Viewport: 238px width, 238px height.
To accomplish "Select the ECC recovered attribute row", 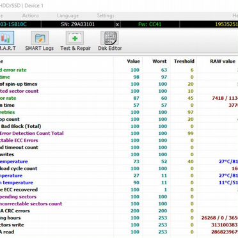I will [119, 189].
